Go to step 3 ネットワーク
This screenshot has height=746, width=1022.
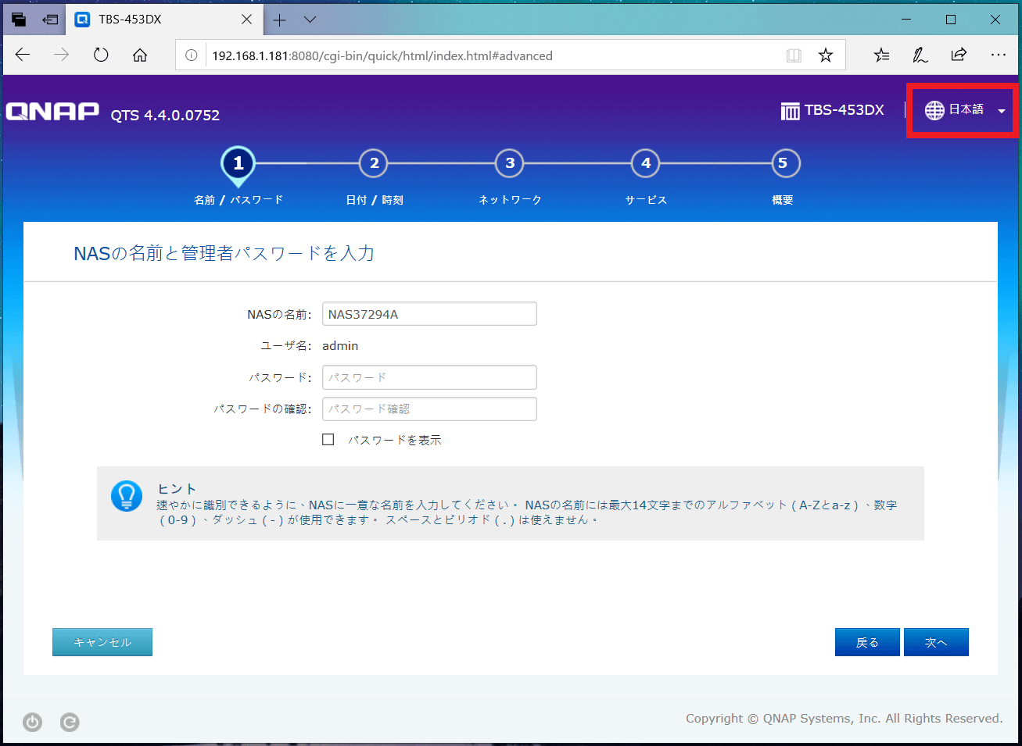click(510, 163)
